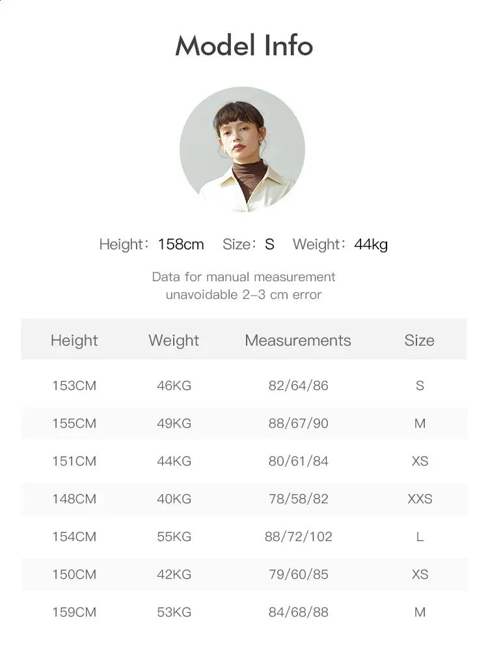
Task: Click the model's circular profile photo
Action: [242, 149]
